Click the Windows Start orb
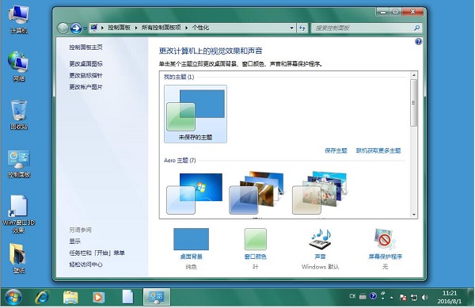The image size is (475, 308). coord(13,297)
